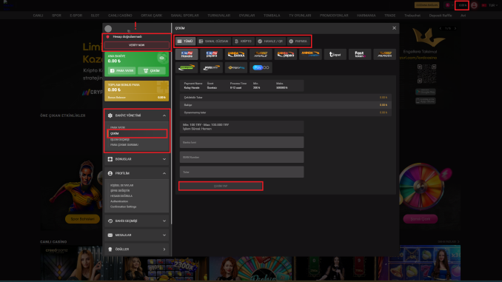502x282 pixels.
Task: Pick the Anında Parafix payment logo
Action: click(310, 55)
